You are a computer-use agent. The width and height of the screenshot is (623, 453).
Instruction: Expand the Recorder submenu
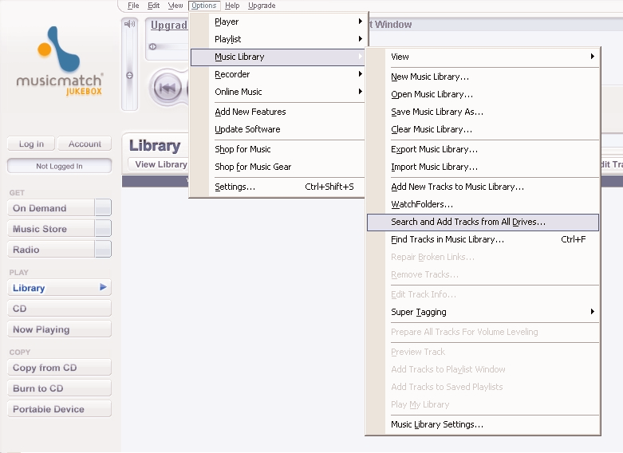pyautogui.click(x=360, y=74)
